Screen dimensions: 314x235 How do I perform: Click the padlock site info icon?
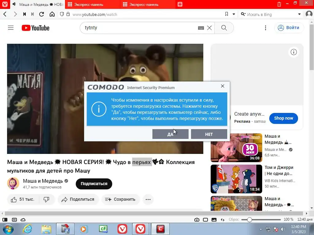pos(68,14)
